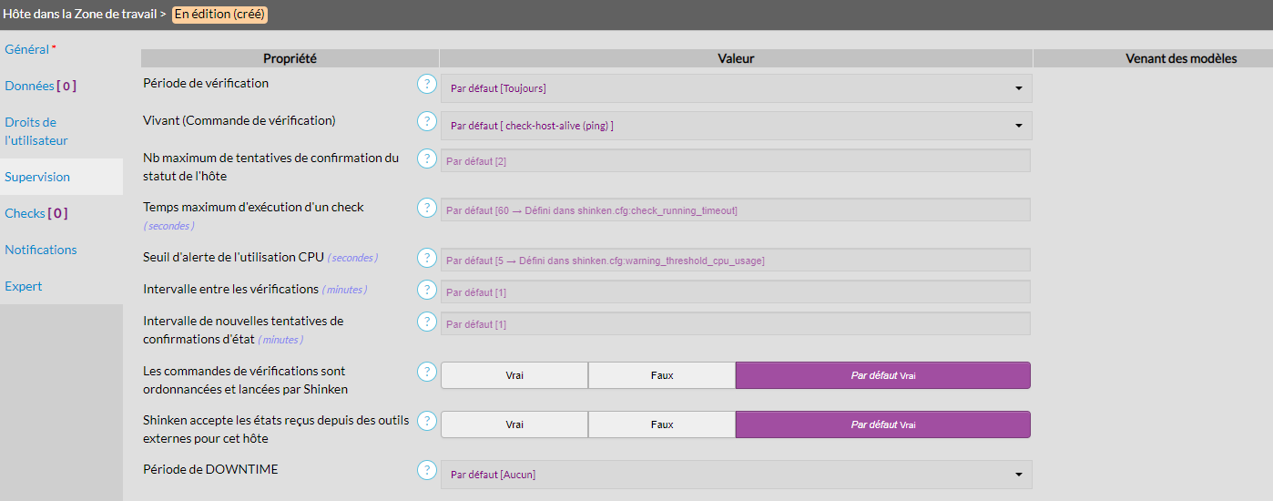Click help icon next to Vivant command

pyautogui.click(x=426, y=121)
